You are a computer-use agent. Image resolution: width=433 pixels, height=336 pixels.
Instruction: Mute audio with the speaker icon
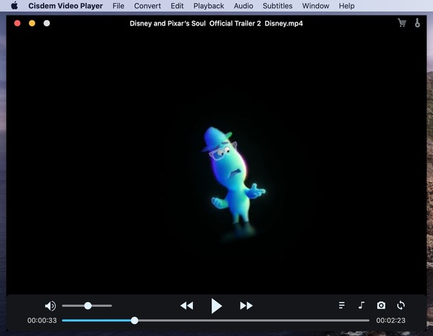coord(50,306)
